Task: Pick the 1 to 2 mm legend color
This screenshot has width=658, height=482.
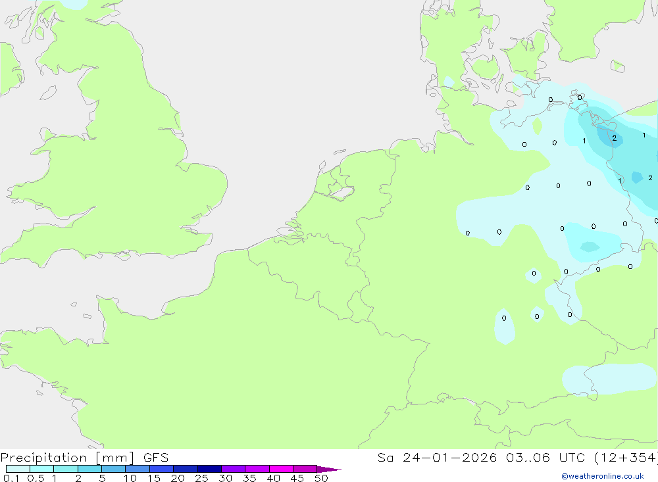Action: [x=66, y=469]
